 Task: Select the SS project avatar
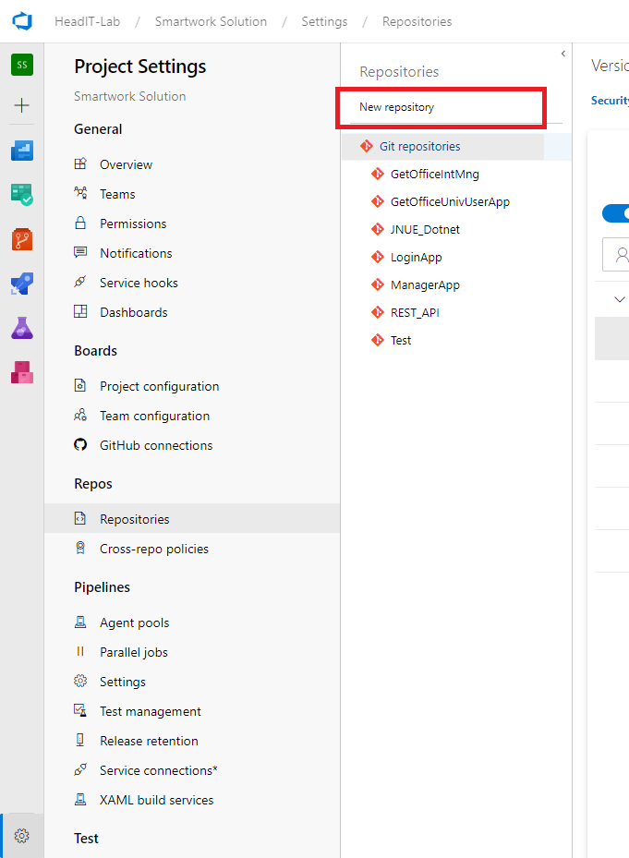point(22,65)
